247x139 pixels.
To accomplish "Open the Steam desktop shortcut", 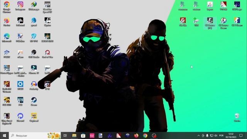I will pyautogui.click(x=34, y=102).
